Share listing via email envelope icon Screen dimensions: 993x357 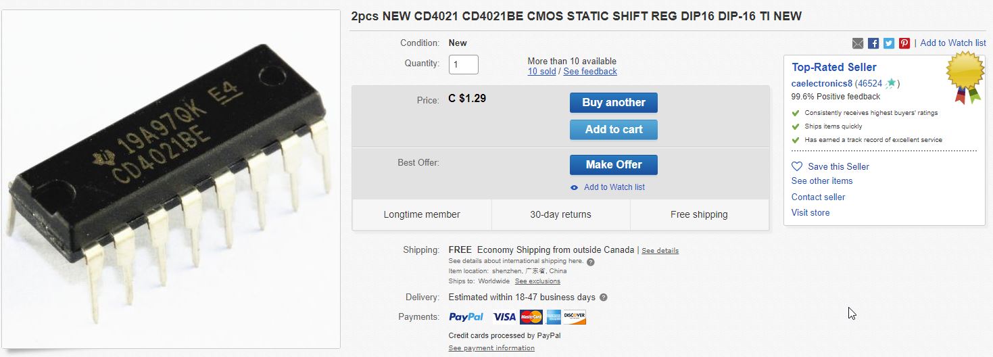tap(858, 43)
